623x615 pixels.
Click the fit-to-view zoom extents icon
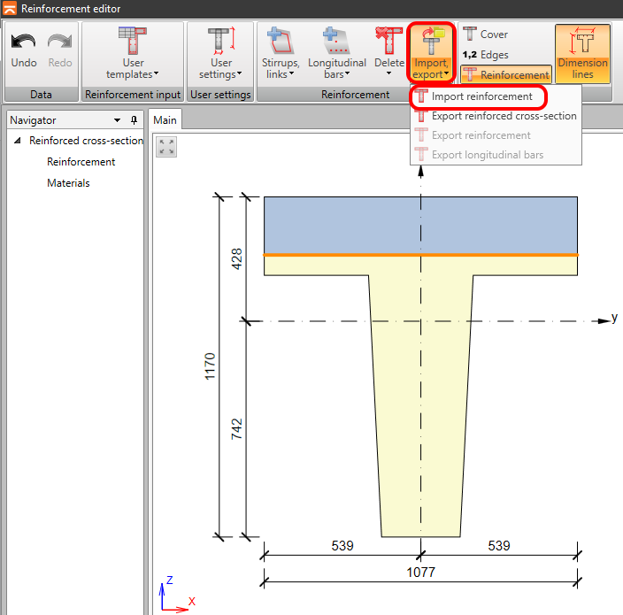click(x=166, y=147)
